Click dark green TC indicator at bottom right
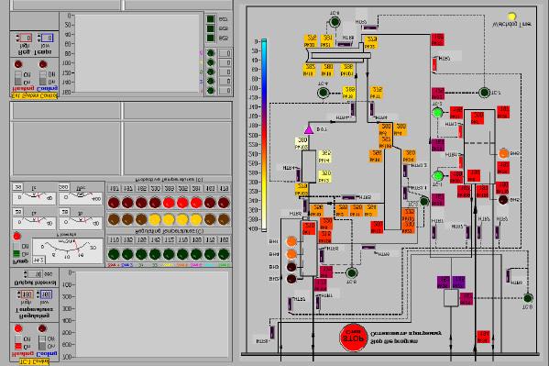Screen dimensions: 549x366 528,298
